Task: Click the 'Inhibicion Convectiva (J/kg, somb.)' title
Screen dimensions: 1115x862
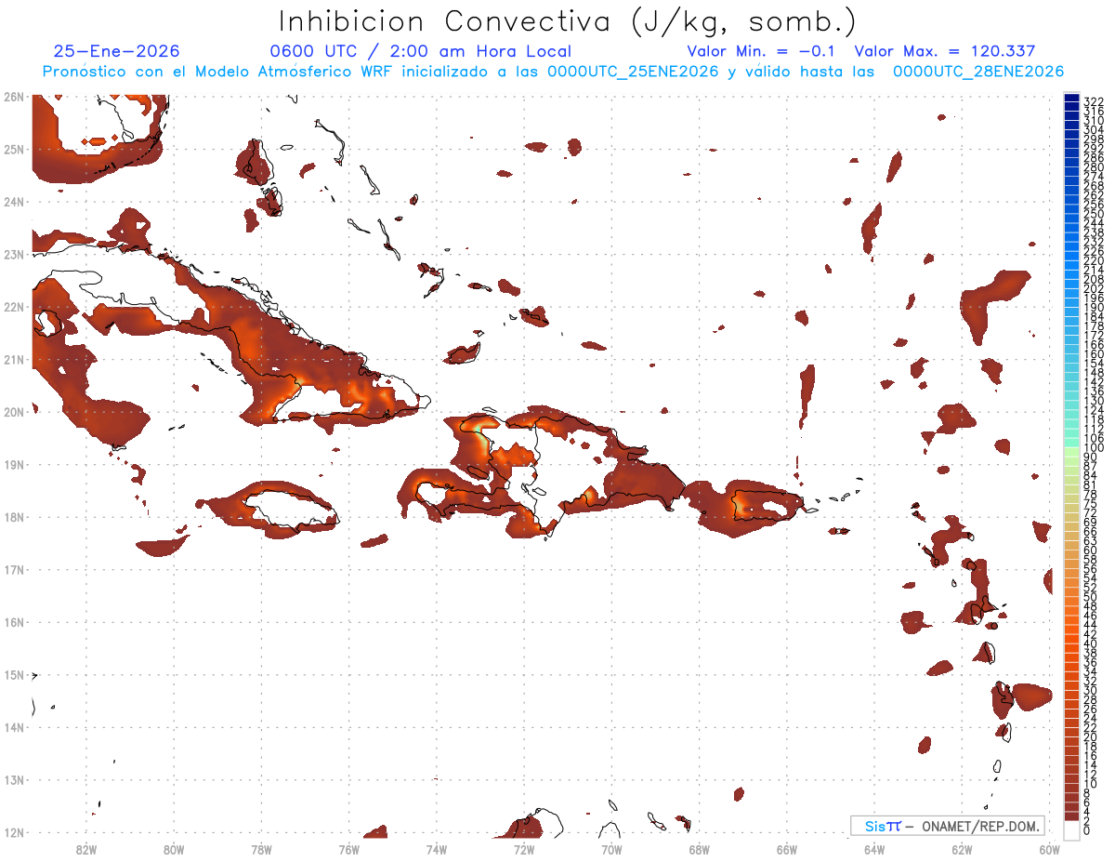Action: tap(568, 22)
